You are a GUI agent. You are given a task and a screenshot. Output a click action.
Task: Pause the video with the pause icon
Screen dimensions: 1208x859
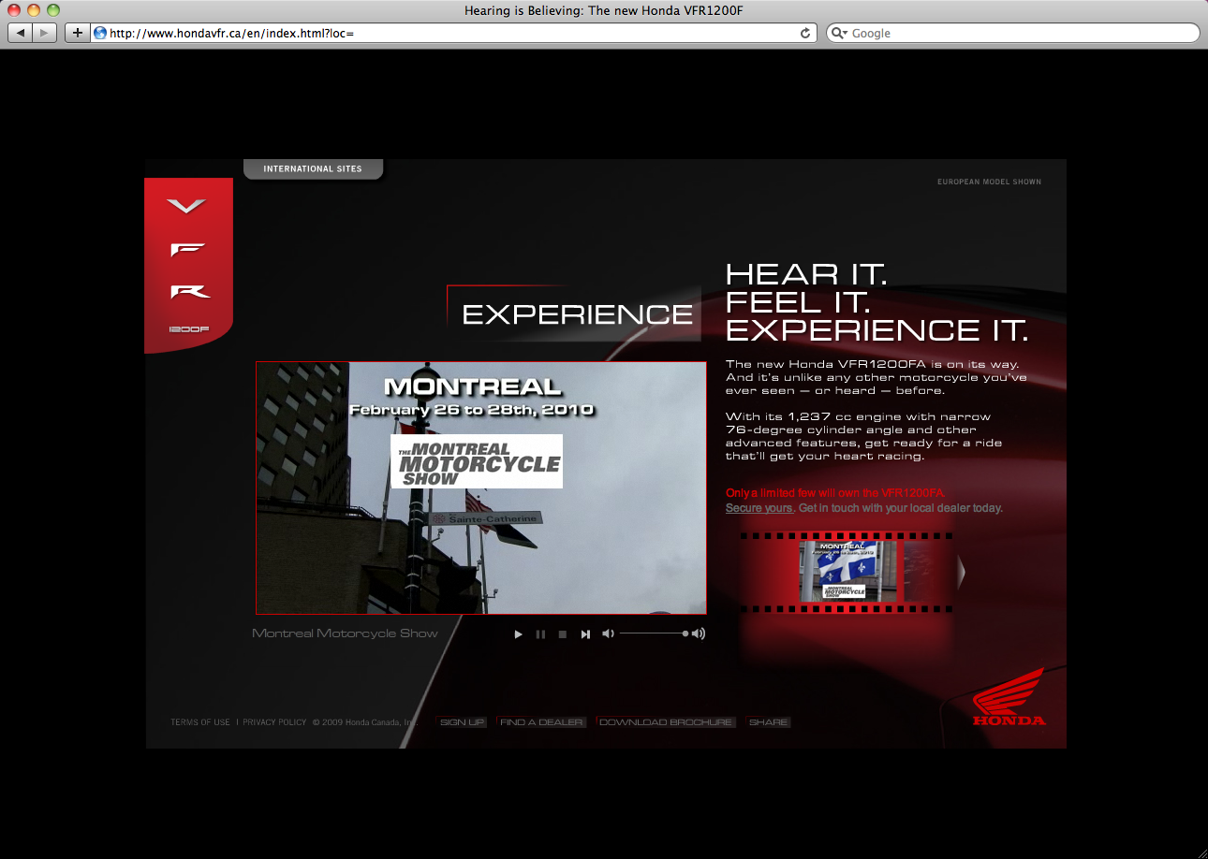pyautogui.click(x=540, y=634)
